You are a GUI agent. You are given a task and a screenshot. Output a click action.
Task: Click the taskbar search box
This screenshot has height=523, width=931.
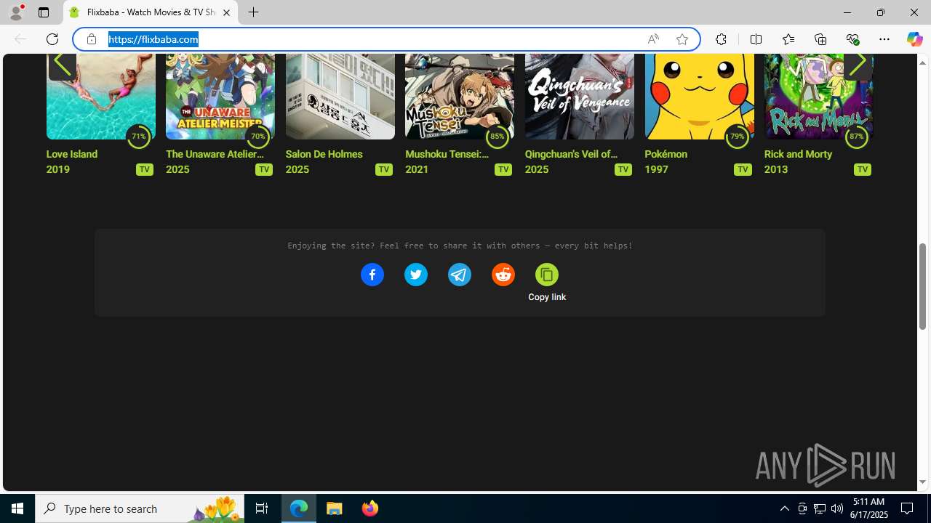(x=140, y=508)
